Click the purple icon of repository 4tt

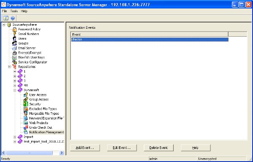(x=20, y=85)
